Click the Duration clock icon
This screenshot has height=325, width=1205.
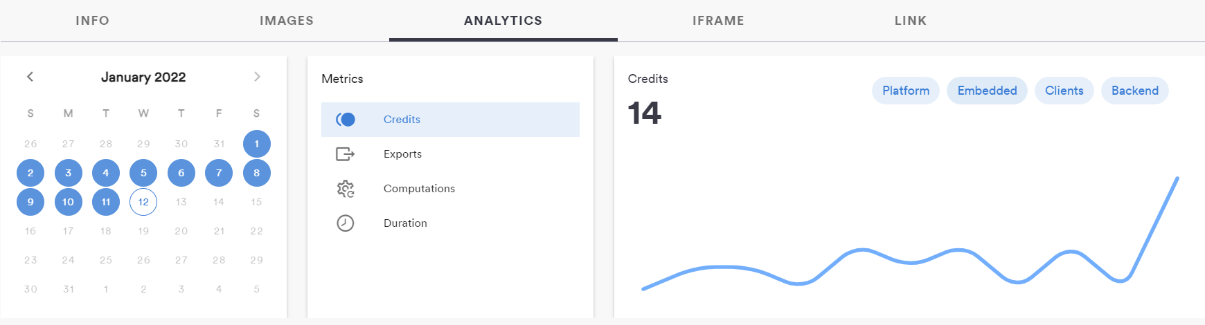click(x=345, y=223)
